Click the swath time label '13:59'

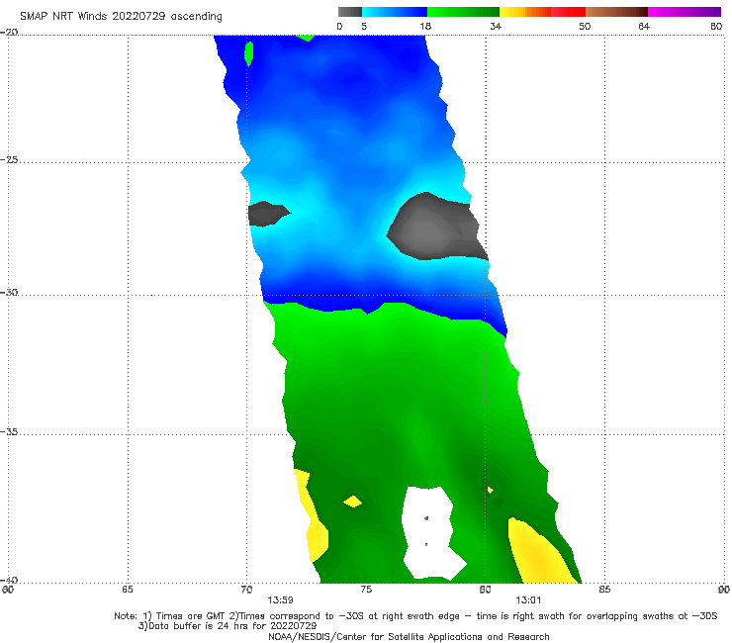pos(280,600)
